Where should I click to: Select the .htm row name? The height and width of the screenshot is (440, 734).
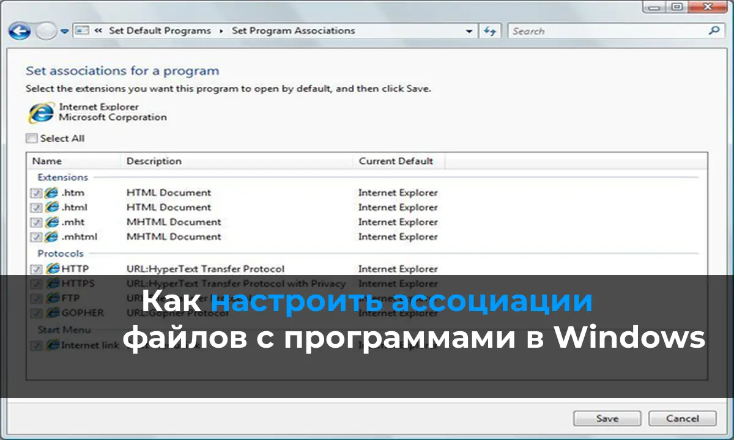pyautogui.click(x=73, y=193)
